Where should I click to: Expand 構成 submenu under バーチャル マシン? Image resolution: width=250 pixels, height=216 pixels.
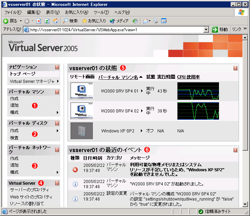58,112
